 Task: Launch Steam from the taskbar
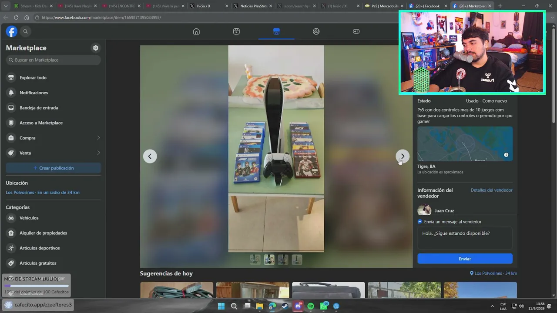(285, 306)
